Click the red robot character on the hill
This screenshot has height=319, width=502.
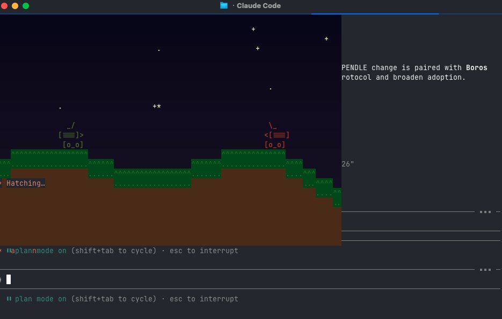pyautogui.click(x=277, y=135)
